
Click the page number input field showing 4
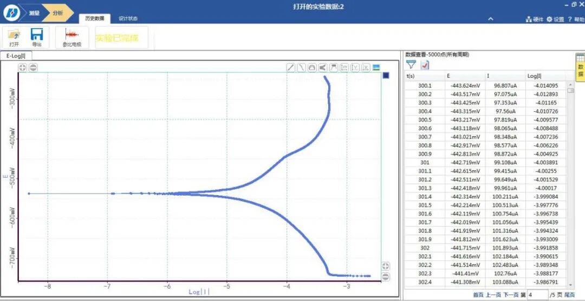pos(538,295)
